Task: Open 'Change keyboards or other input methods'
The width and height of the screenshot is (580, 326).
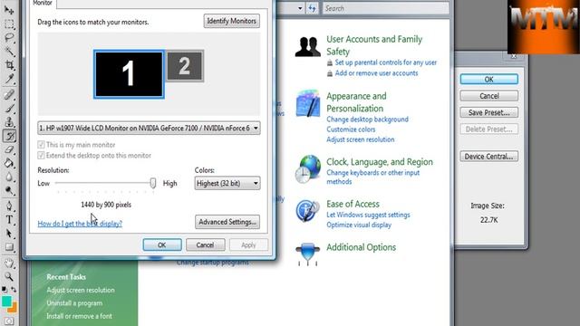Action: pos(372,177)
